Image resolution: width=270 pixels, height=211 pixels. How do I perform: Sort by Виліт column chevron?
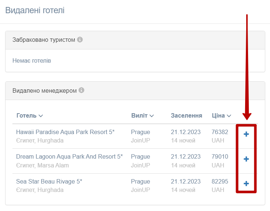[151, 116]
